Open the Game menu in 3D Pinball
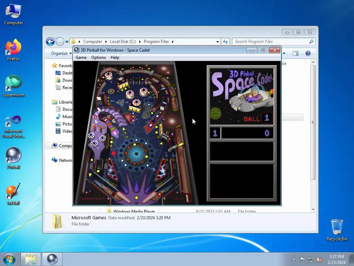Image resolution: width=354 pixels, height=266 pixels. (x=81, y=57)
